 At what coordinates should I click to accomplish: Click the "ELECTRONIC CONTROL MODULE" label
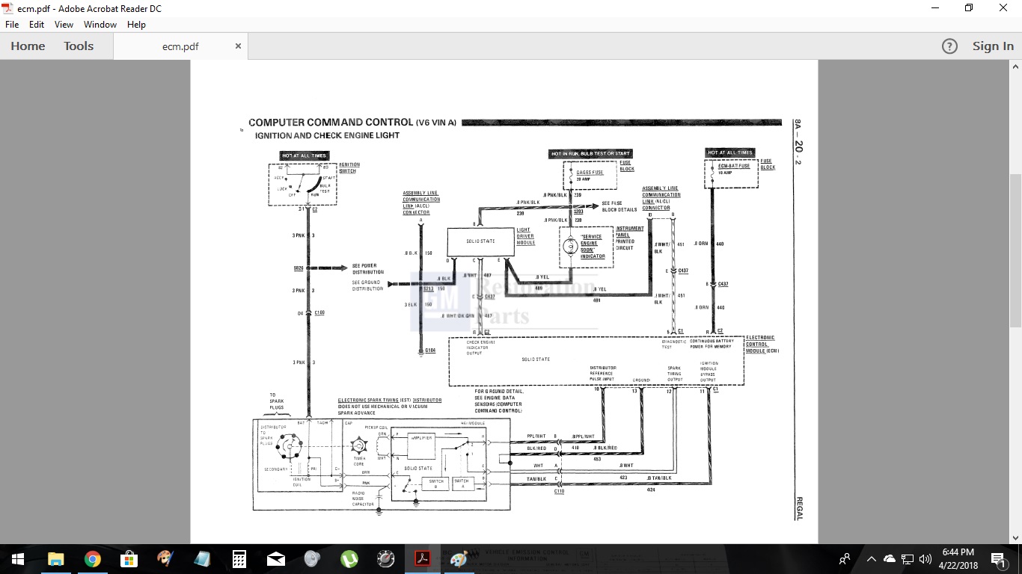point(761,344)
